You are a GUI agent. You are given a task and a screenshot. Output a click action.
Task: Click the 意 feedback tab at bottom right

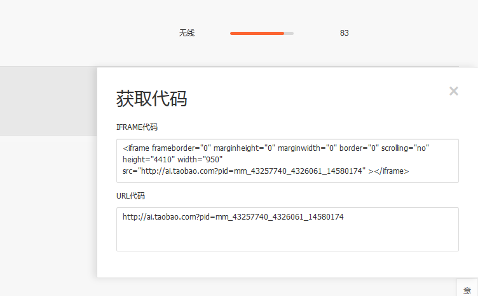pos(467,290)
